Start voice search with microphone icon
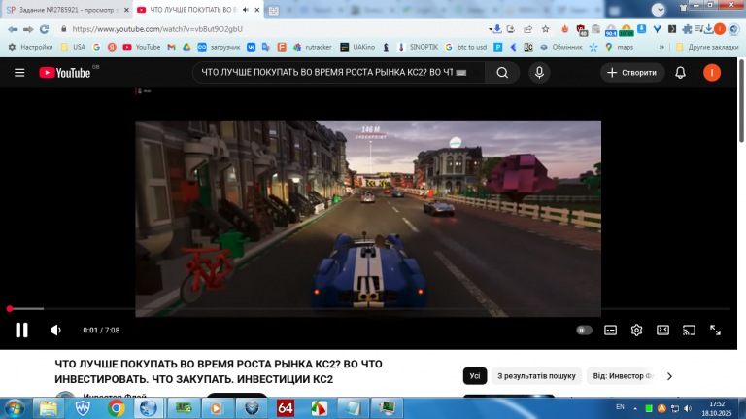Viewport: 746px width, 419px height. 539,73
